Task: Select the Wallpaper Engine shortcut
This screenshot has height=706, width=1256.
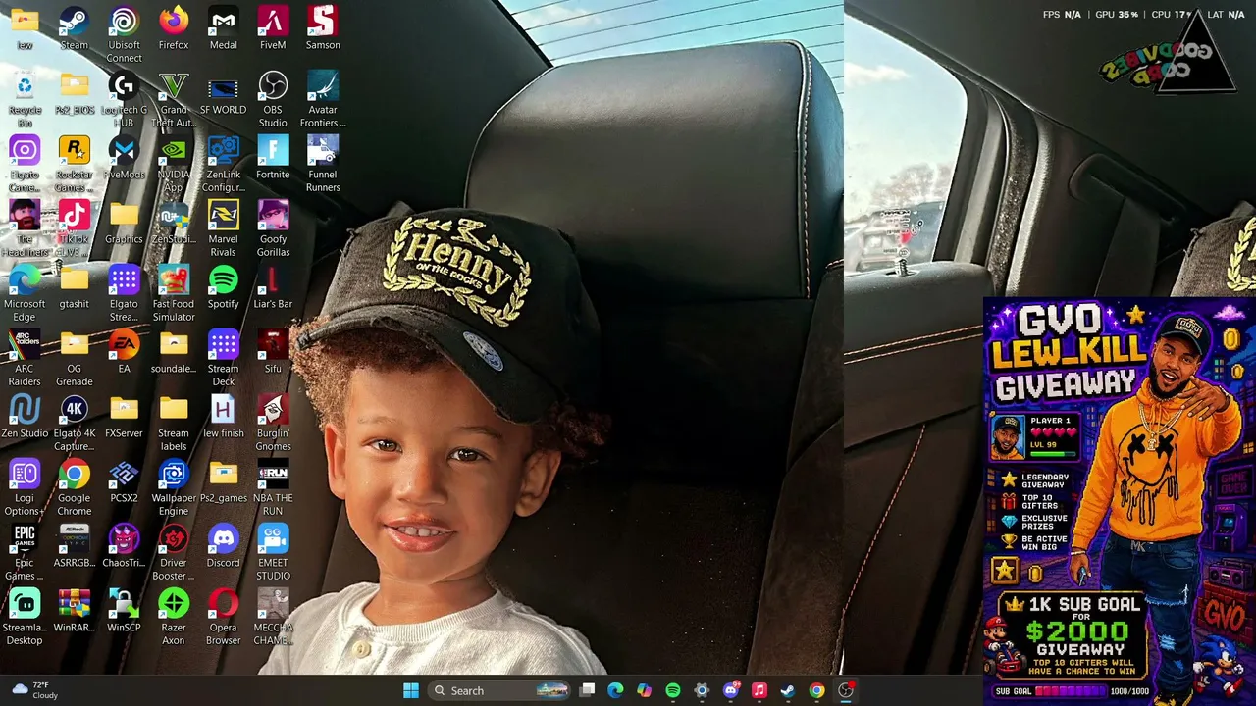Action: pos(174,488)
